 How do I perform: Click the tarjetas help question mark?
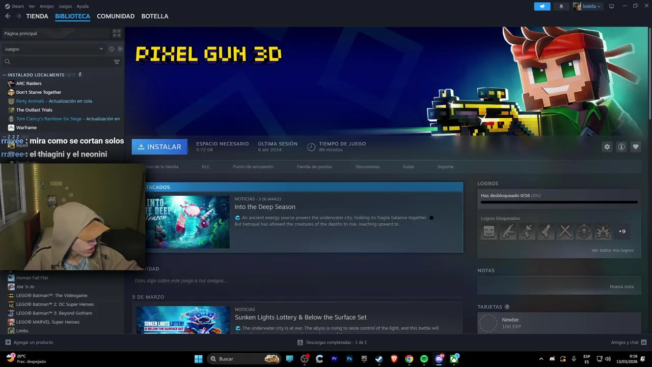(507, 307)
